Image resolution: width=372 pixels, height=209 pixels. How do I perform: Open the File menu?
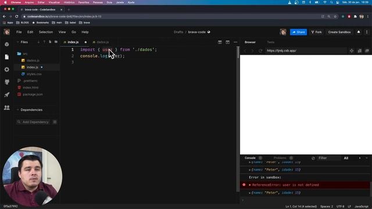point(19,32)
